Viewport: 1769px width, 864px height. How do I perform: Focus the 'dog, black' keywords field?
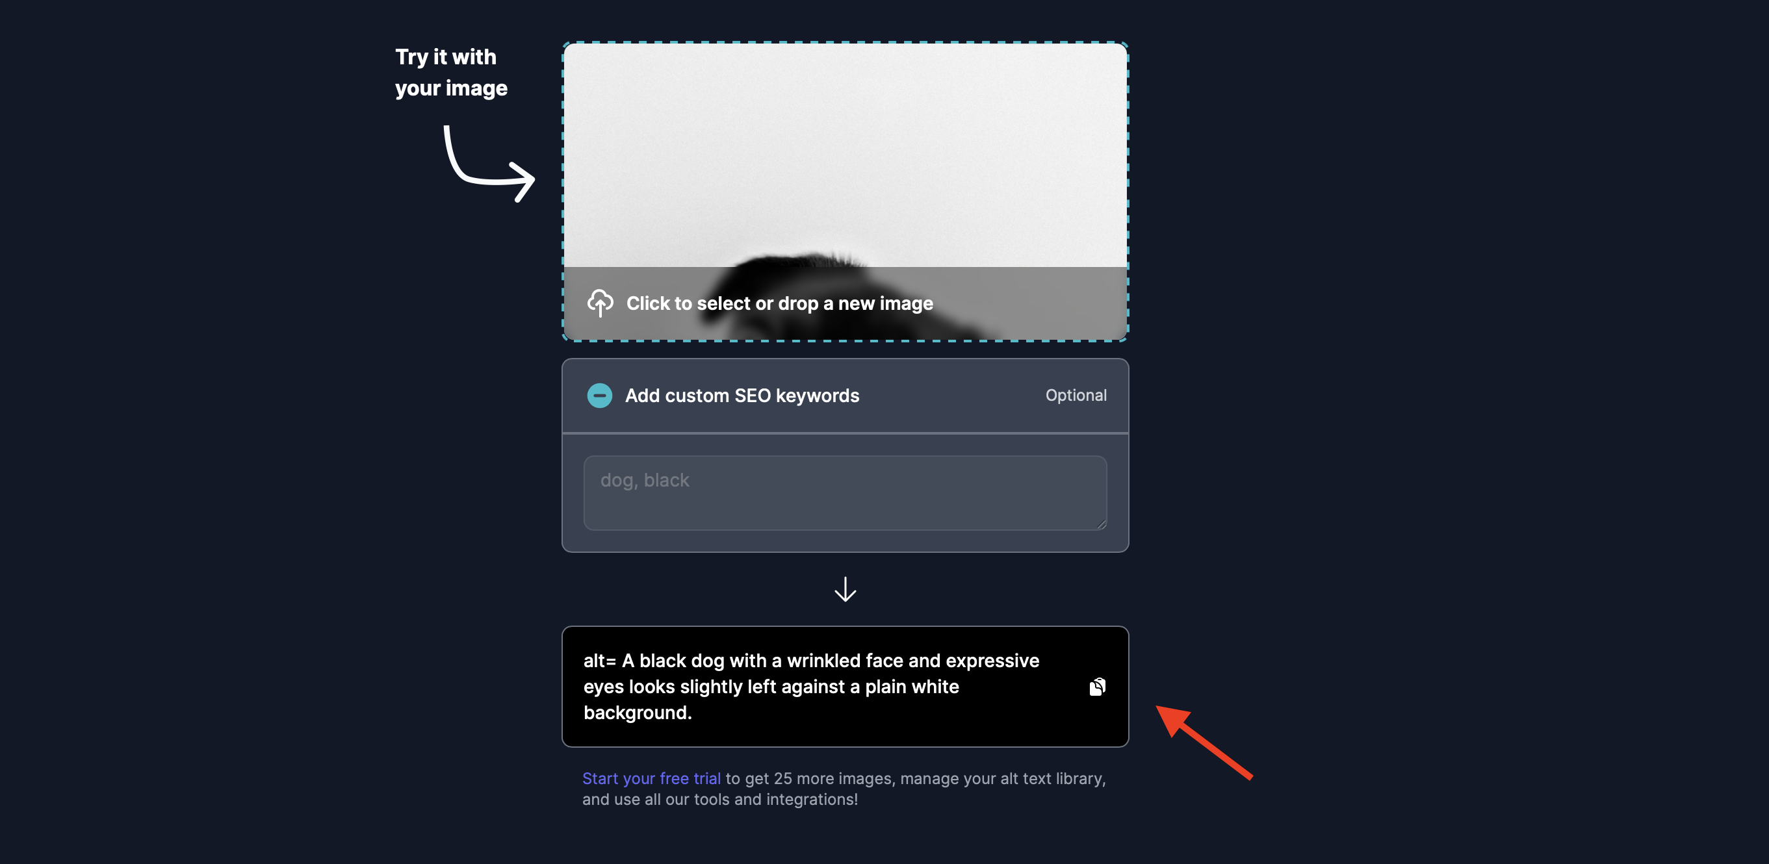click(845, 492)
